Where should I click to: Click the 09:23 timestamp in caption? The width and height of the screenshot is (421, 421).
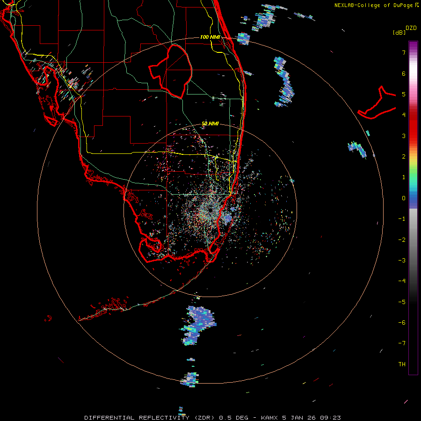point(331,418)
